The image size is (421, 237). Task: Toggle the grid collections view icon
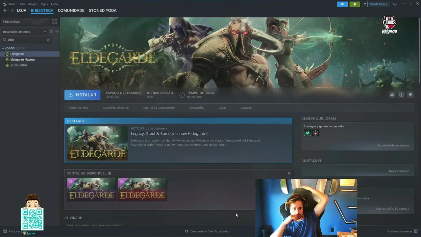[x=55, y=21]
